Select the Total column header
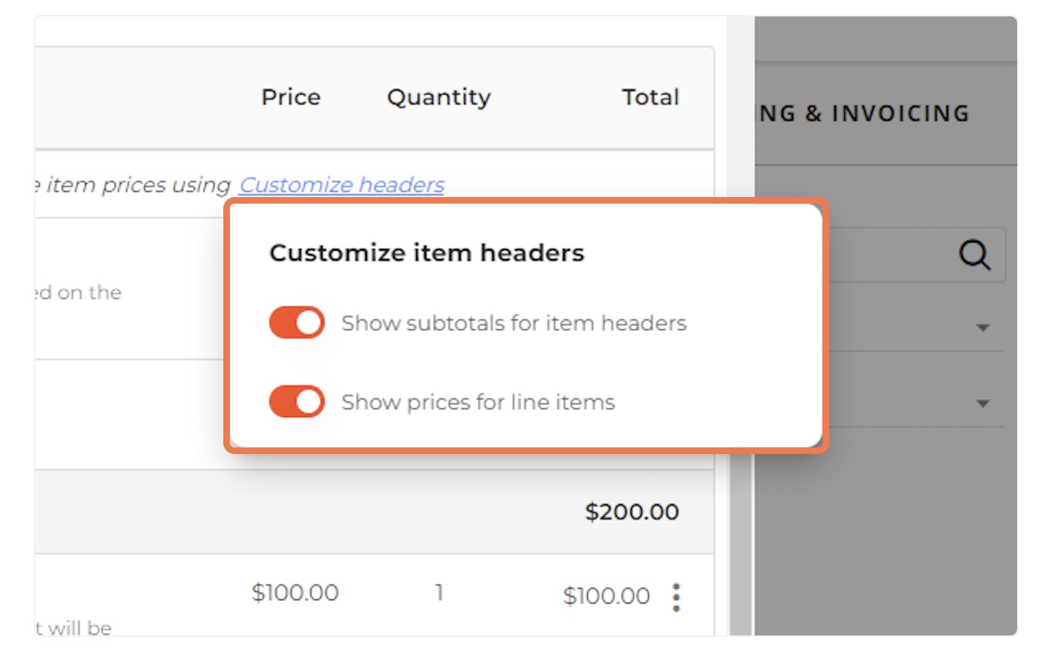The image size is (1041, 647). click(x=650, y=97)
